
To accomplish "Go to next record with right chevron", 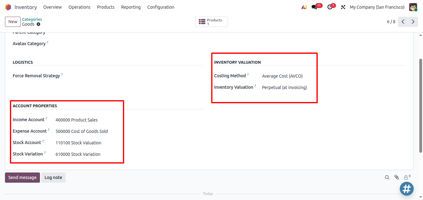I will [413, 22].
